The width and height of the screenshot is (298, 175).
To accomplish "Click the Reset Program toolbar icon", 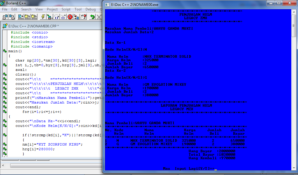I will coord(83,17).
